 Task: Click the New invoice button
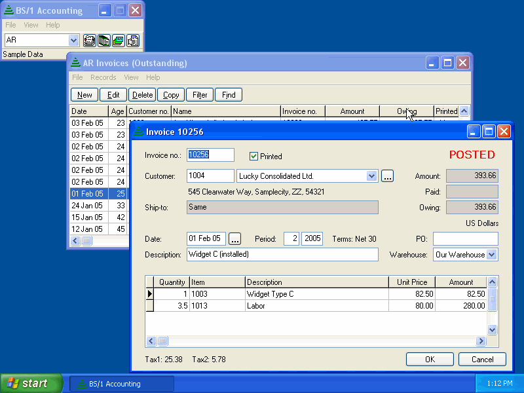point(84,95)
